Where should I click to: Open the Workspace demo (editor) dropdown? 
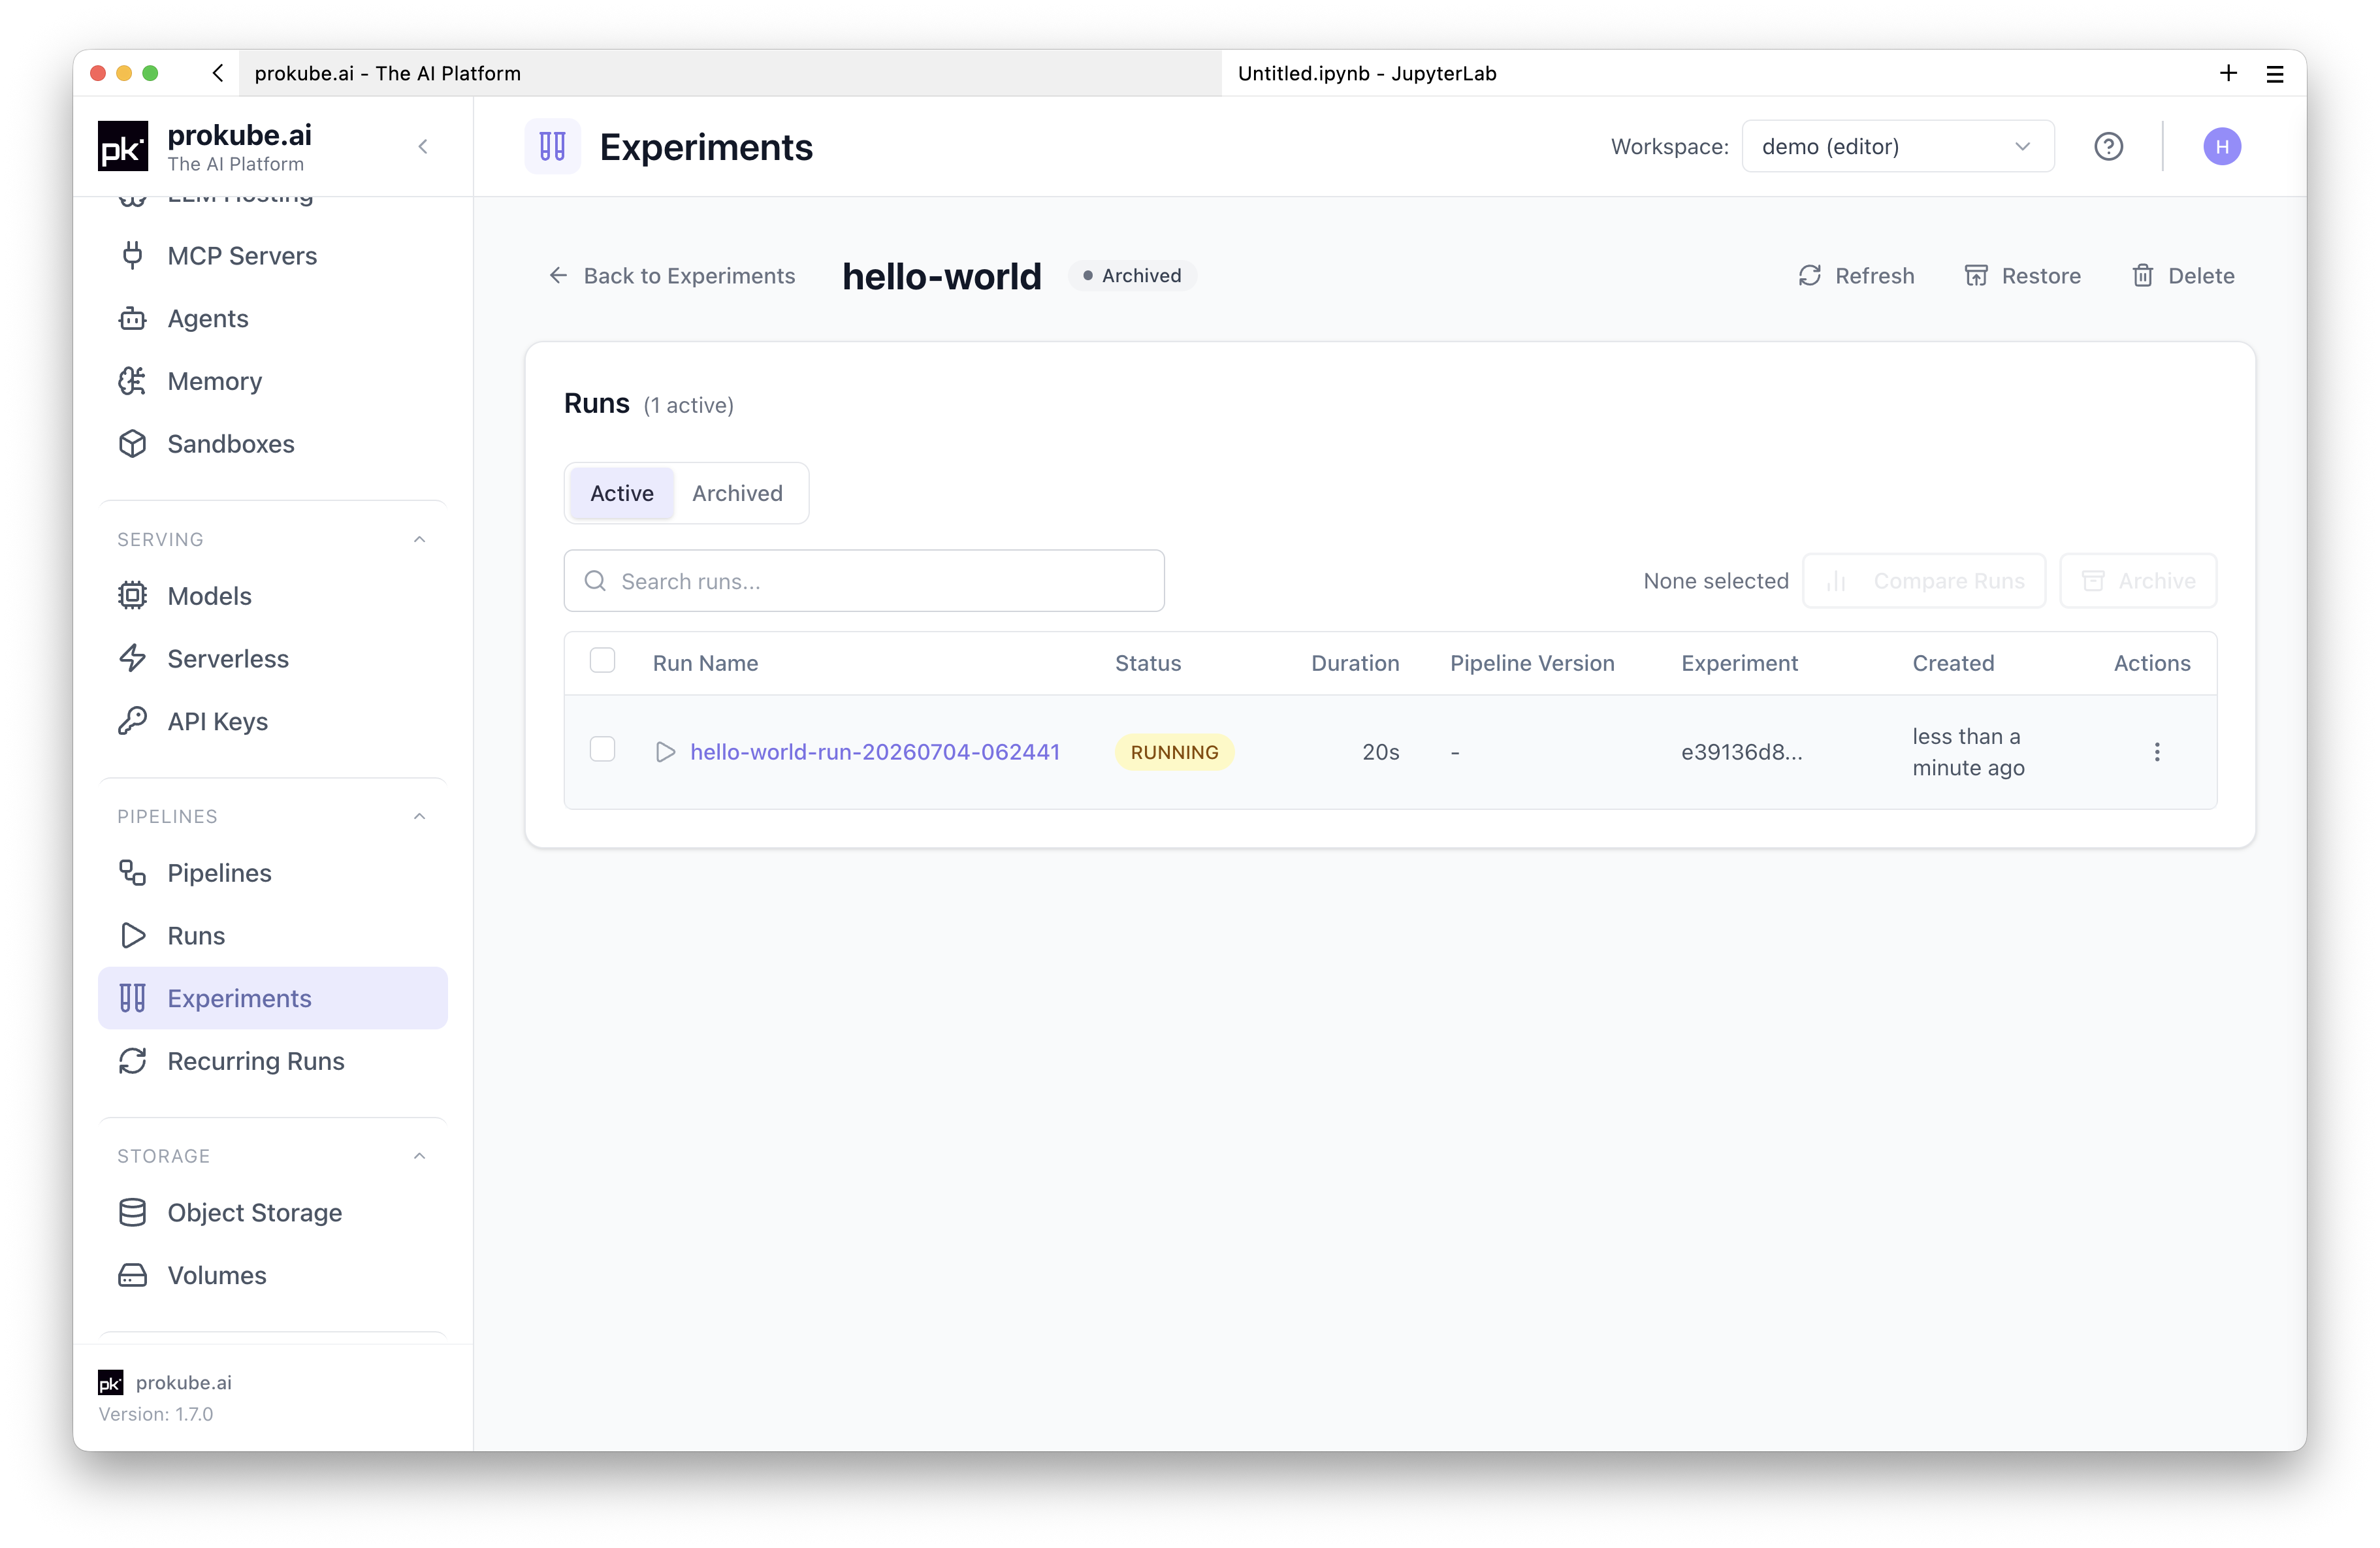pyautogui.click(x=1897, y=147)
